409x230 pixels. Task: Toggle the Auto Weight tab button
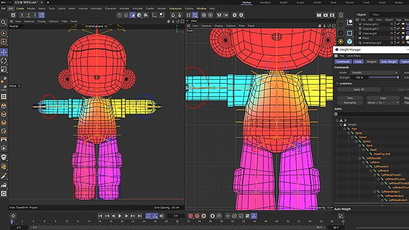pos(389,61)
